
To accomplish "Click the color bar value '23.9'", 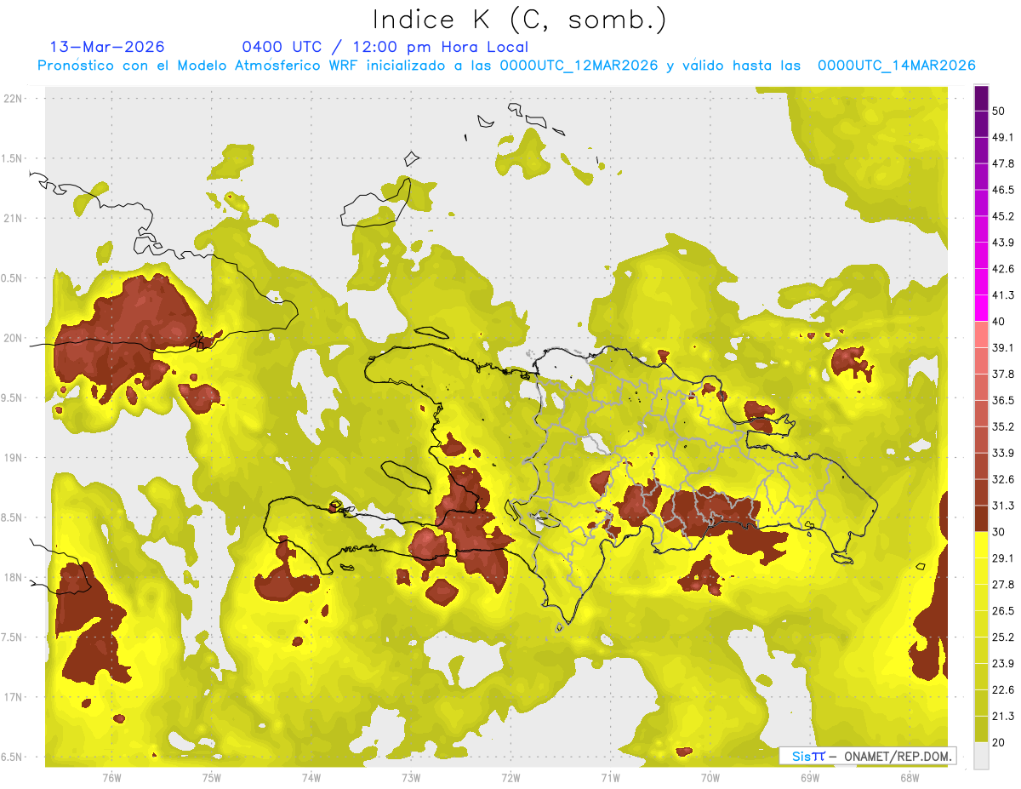I will tap(1003, 664).
